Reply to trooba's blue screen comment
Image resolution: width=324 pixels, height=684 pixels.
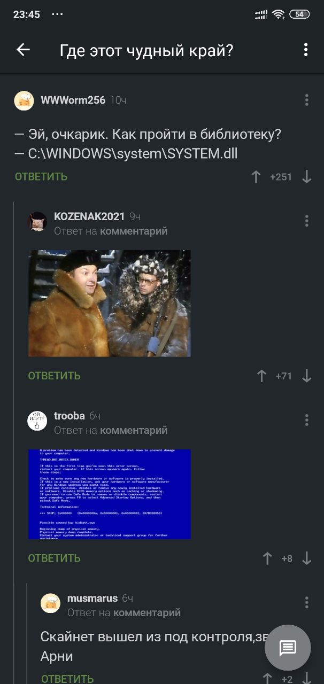[x=55, y=558]
